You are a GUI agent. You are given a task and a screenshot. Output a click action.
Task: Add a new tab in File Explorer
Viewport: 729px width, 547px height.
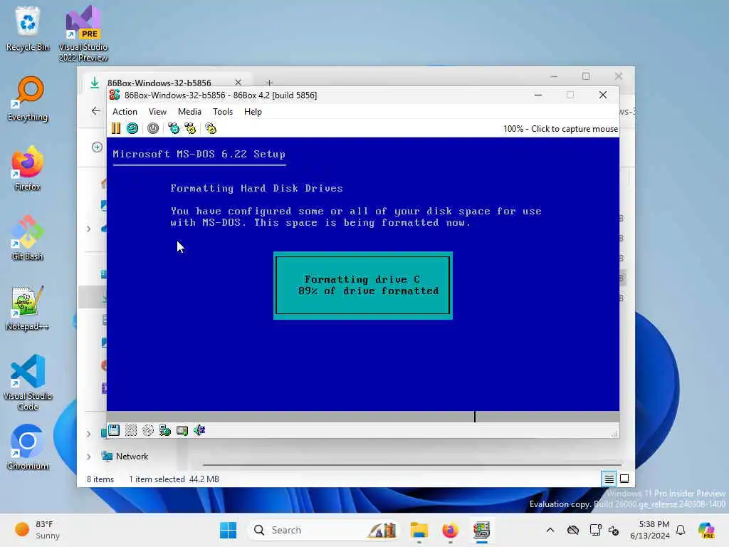pos(270,83)
